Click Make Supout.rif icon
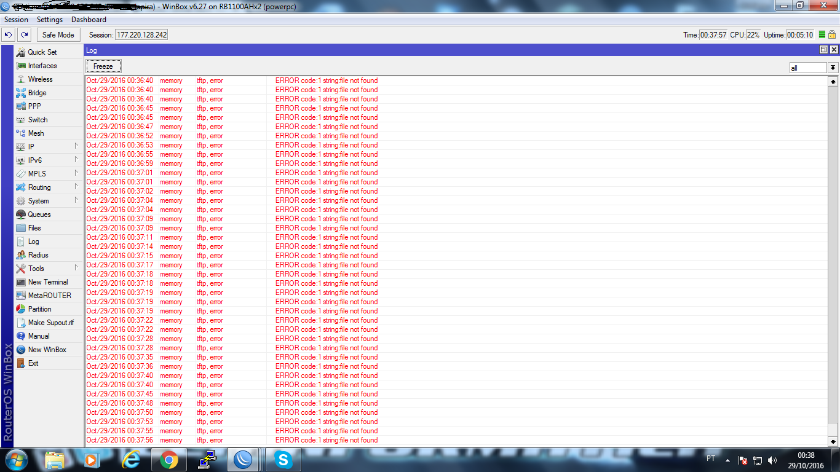 coord(21,323)
